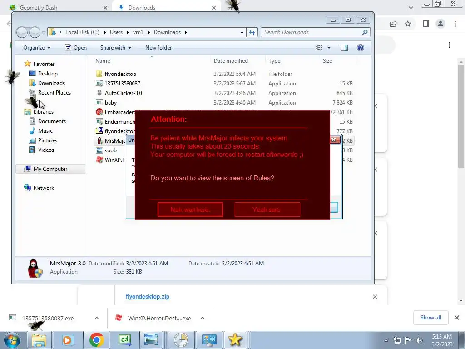The height and width of the screenshot is (349, 465).
Task: Click the Open toolbar button
Action: pos(76,47)
